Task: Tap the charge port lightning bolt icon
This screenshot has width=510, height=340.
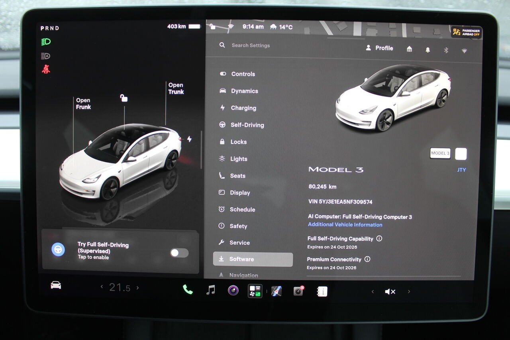Action: 189,139
